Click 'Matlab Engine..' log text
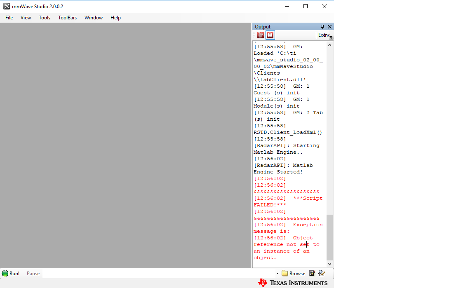Viewport: 475px width, 288px height. click(278, 152)
